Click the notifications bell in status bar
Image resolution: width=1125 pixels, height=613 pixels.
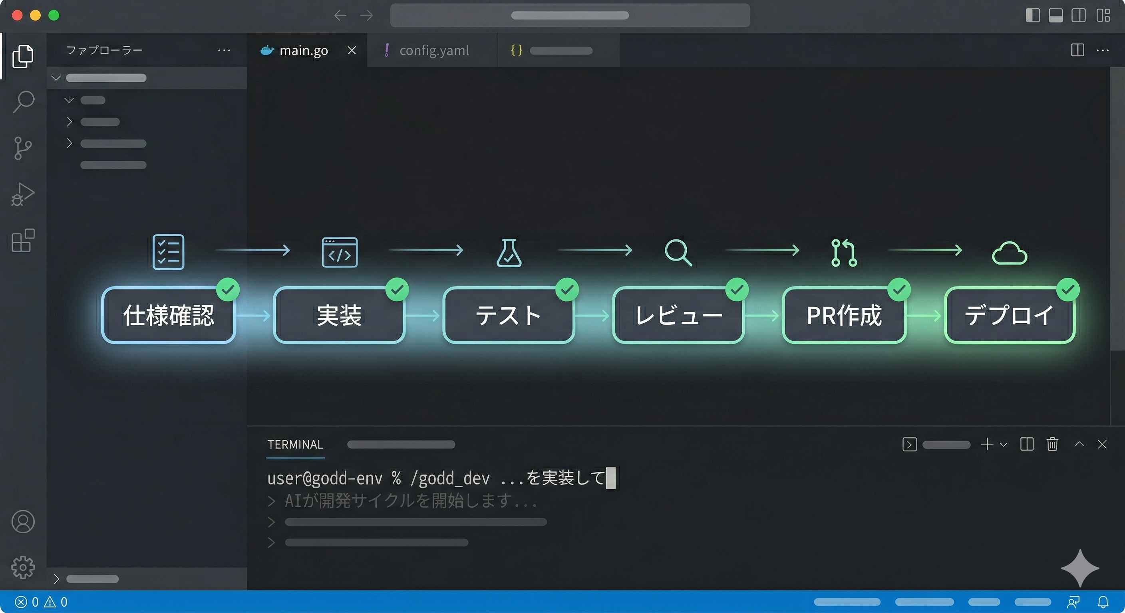coord(1103,602)
